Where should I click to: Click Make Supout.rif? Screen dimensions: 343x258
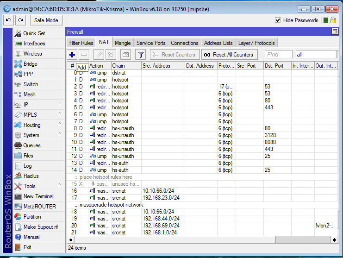[39, 227]
